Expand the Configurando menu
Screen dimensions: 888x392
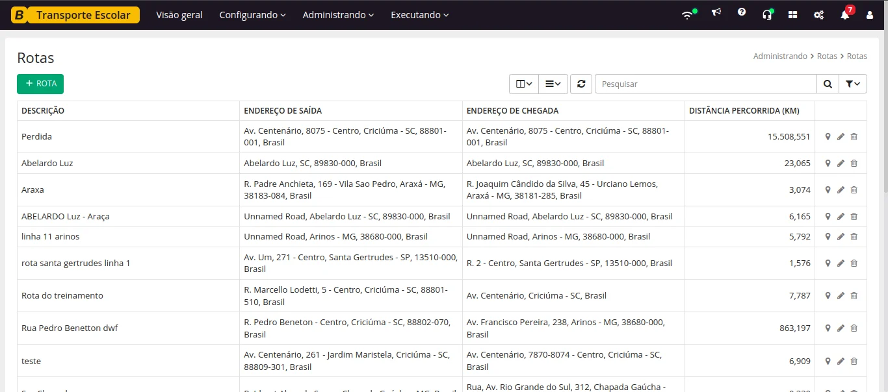(x=253, y=15)
